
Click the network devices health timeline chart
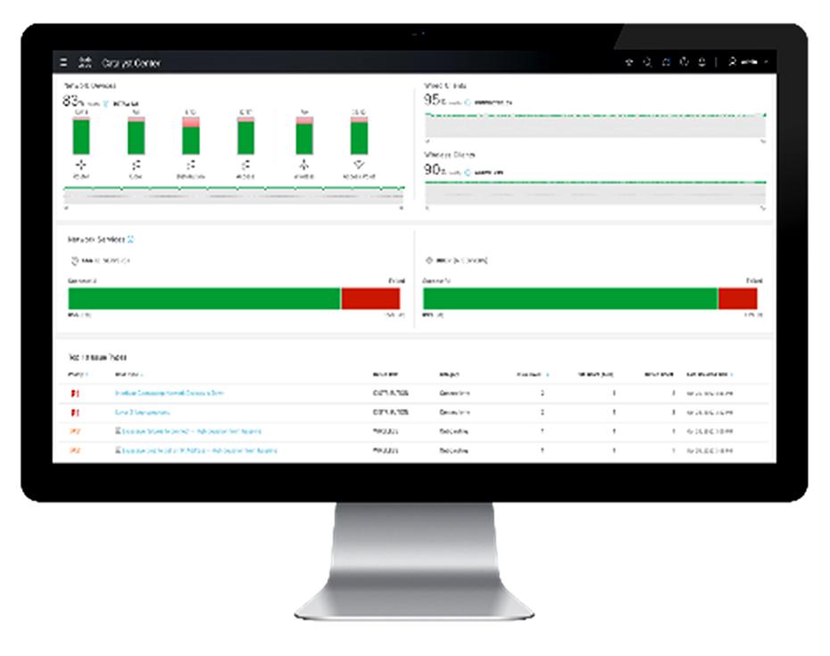[234, 195]
